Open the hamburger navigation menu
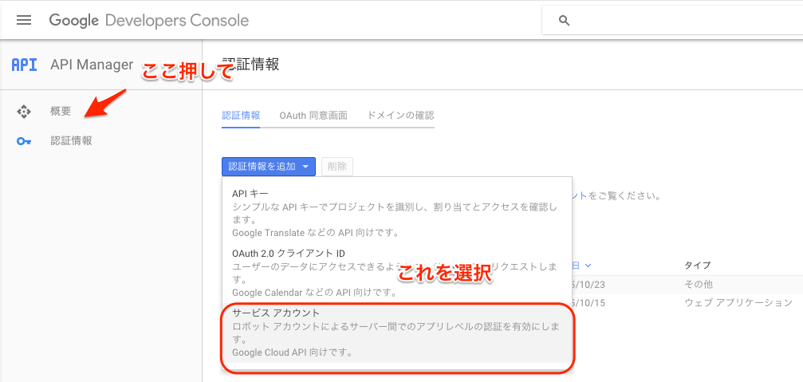Image resolution: width=803 pixels, height=382 pixels. [x=24, y=21]
